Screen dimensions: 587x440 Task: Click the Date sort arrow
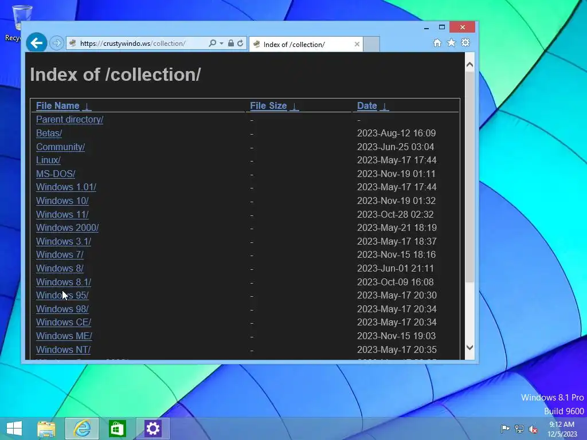(384, 107)
